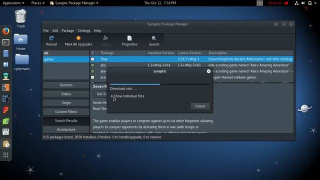Mark the 7kaa package checkbox
The width and height of the screenshot is (320, 180).
pos(92,59)
